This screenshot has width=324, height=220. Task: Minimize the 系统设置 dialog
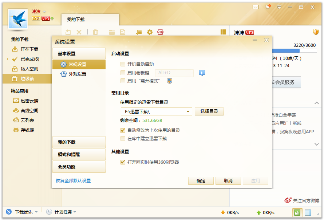click(x=255, y=40)
